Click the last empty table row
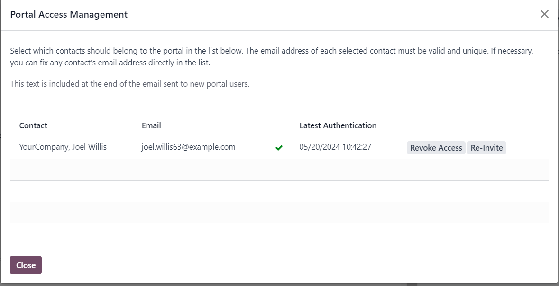 (x=279, y=213)
